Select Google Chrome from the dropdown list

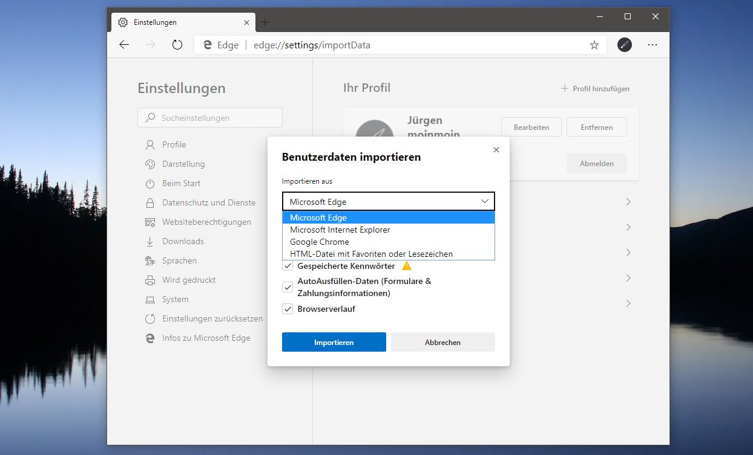[320, 242]
